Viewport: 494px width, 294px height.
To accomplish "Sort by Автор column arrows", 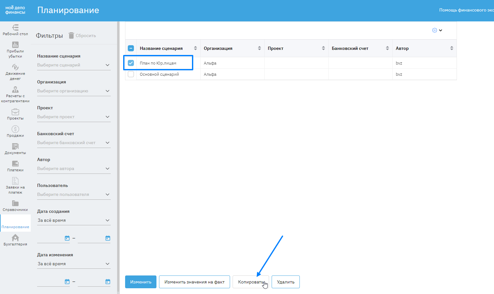I will 452,48.
